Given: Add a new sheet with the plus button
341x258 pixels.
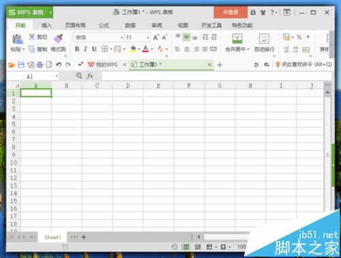Looking at the screenshot, I should [x=84, y=238].
